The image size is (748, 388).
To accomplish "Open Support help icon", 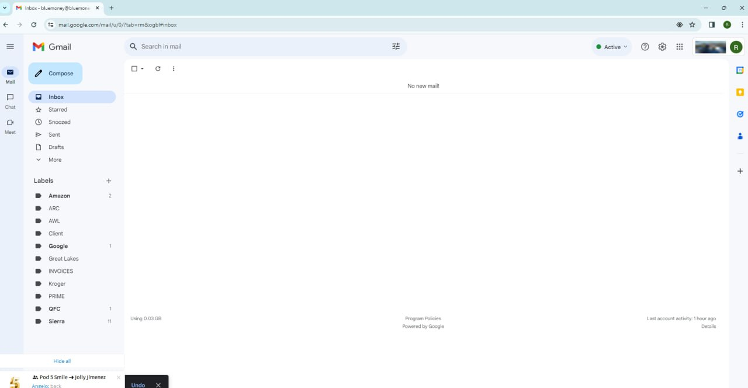I will (645, 47).
